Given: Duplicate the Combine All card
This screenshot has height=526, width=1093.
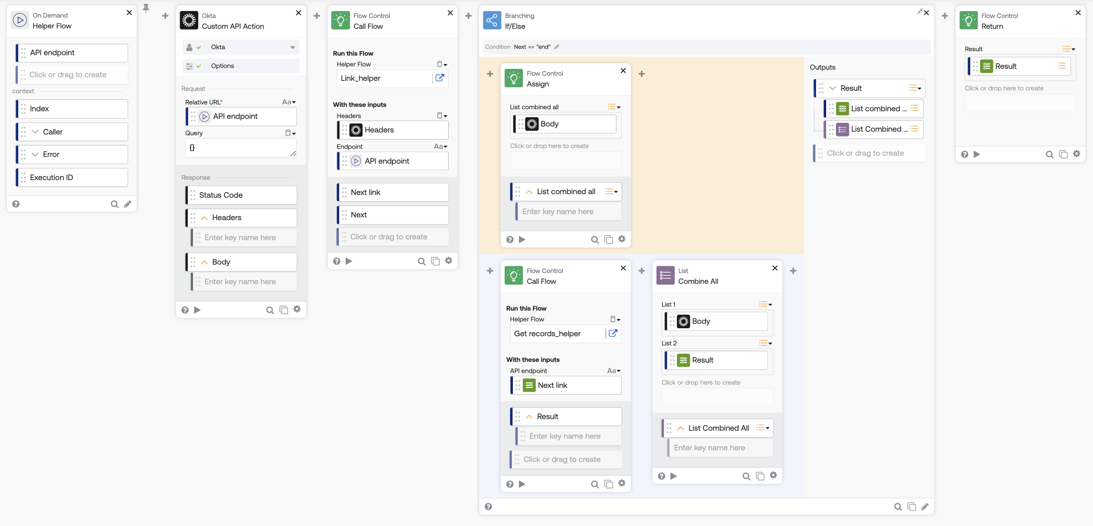Looking at the screenshot, I should coord(760,476).
